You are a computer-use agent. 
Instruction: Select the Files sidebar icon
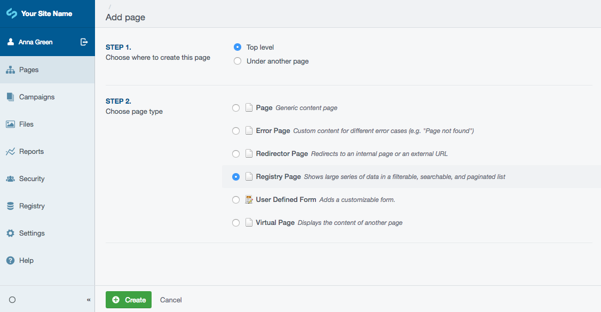(x=10, y=124)
